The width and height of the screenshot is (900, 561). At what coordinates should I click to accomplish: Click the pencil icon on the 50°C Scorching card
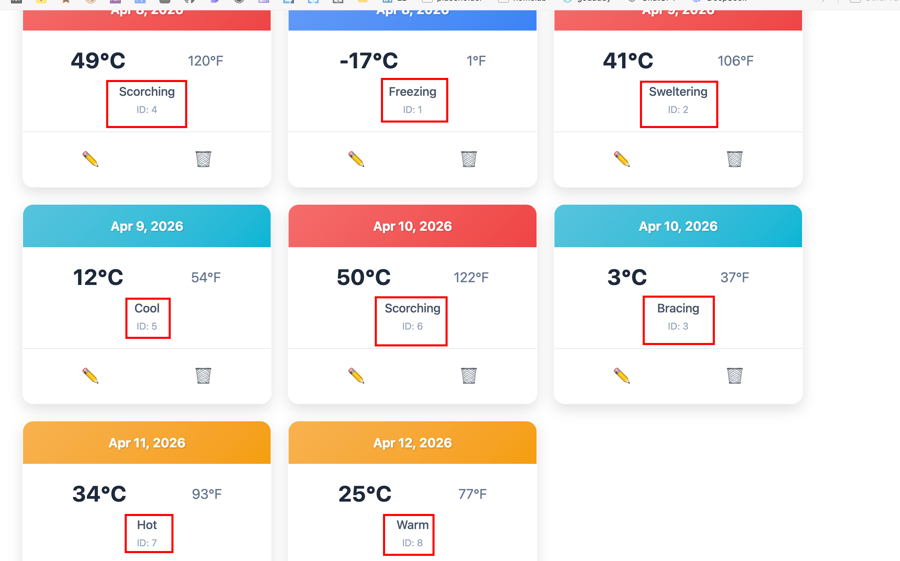tap(356, 376)
